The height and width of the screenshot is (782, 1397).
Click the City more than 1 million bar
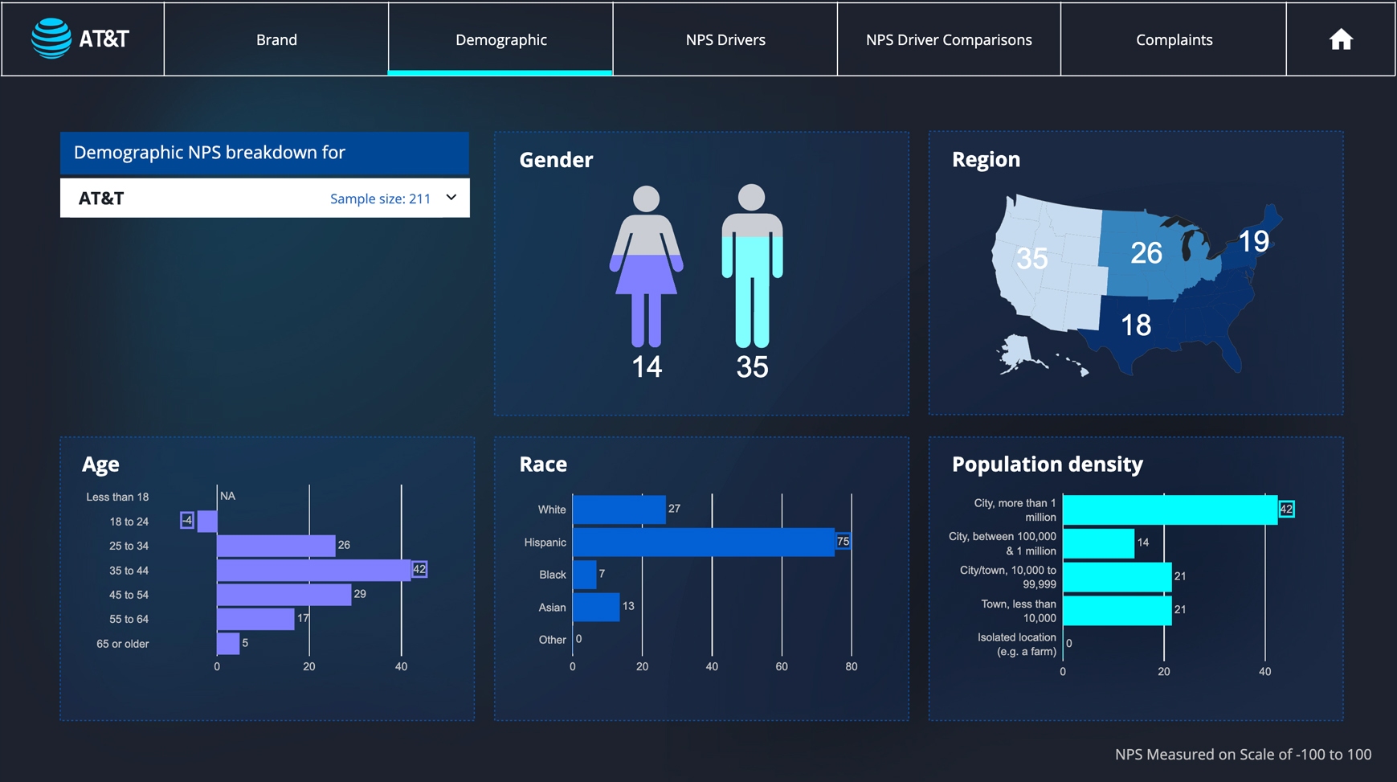click(x=1170, y=510)
